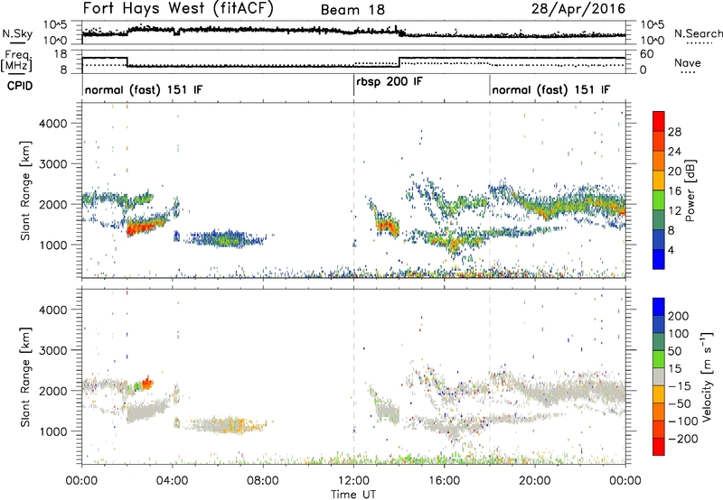Click the first 'normal (fast) 151 IF' label

[144, 89]
